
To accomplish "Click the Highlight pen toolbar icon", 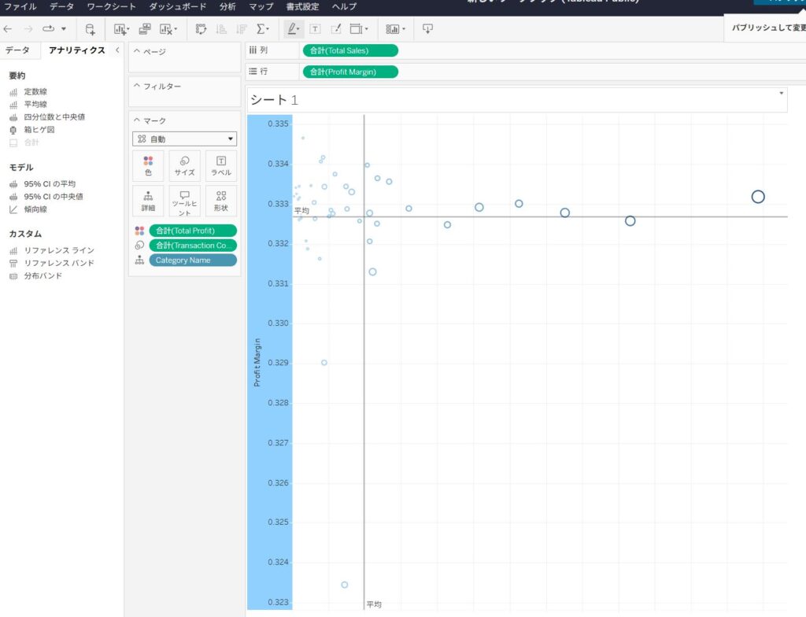I will point(292,29).
